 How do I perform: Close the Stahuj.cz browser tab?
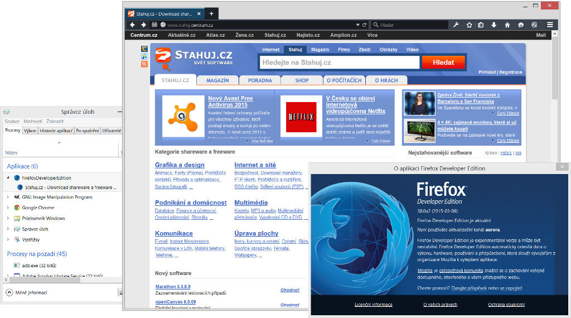pos(199,14)
